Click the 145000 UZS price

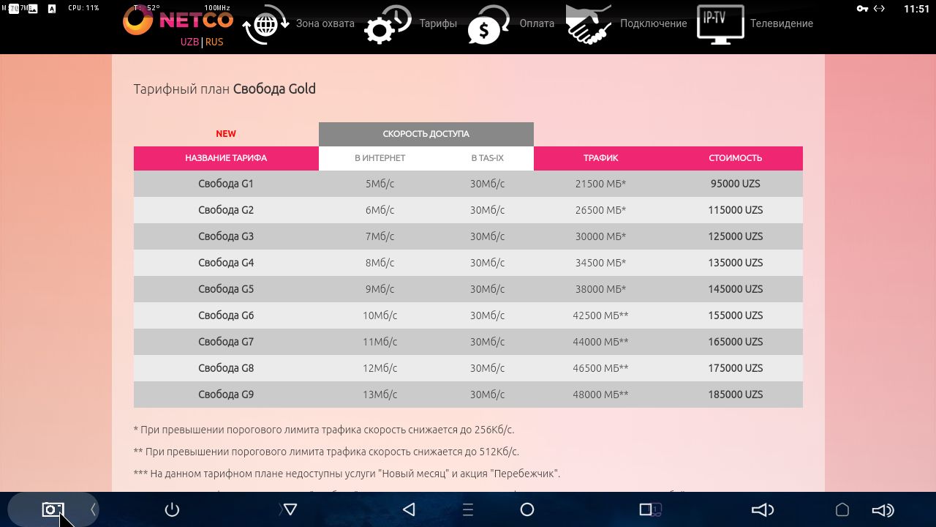click(x=735, y=289)
